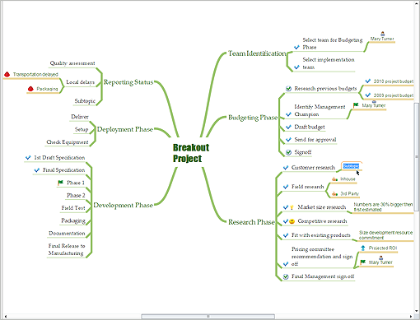The height and width of the screenshot is (320, 420).
Task: Click the highlighted Subtopic edit field
Action: click(351, 166)
